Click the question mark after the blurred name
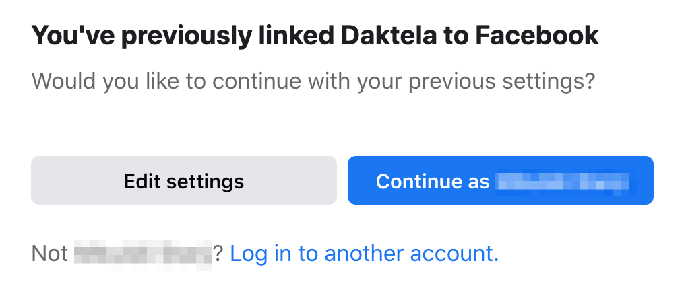 click(218, 254)
